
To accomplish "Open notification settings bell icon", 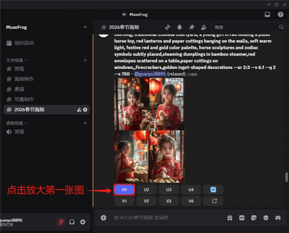I will coord(179,27).
